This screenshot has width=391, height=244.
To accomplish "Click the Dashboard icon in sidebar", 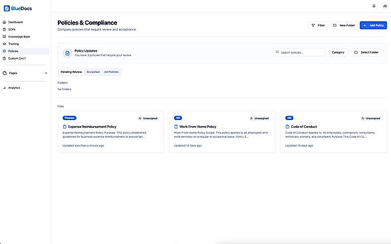I will point(4,22).
